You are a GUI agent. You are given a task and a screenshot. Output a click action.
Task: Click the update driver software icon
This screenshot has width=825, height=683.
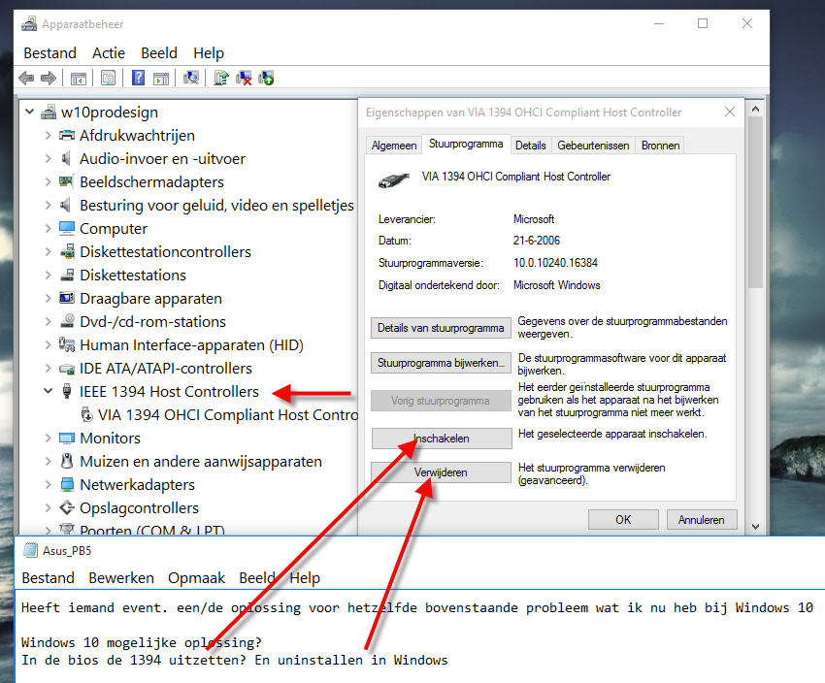pos(221,78)
